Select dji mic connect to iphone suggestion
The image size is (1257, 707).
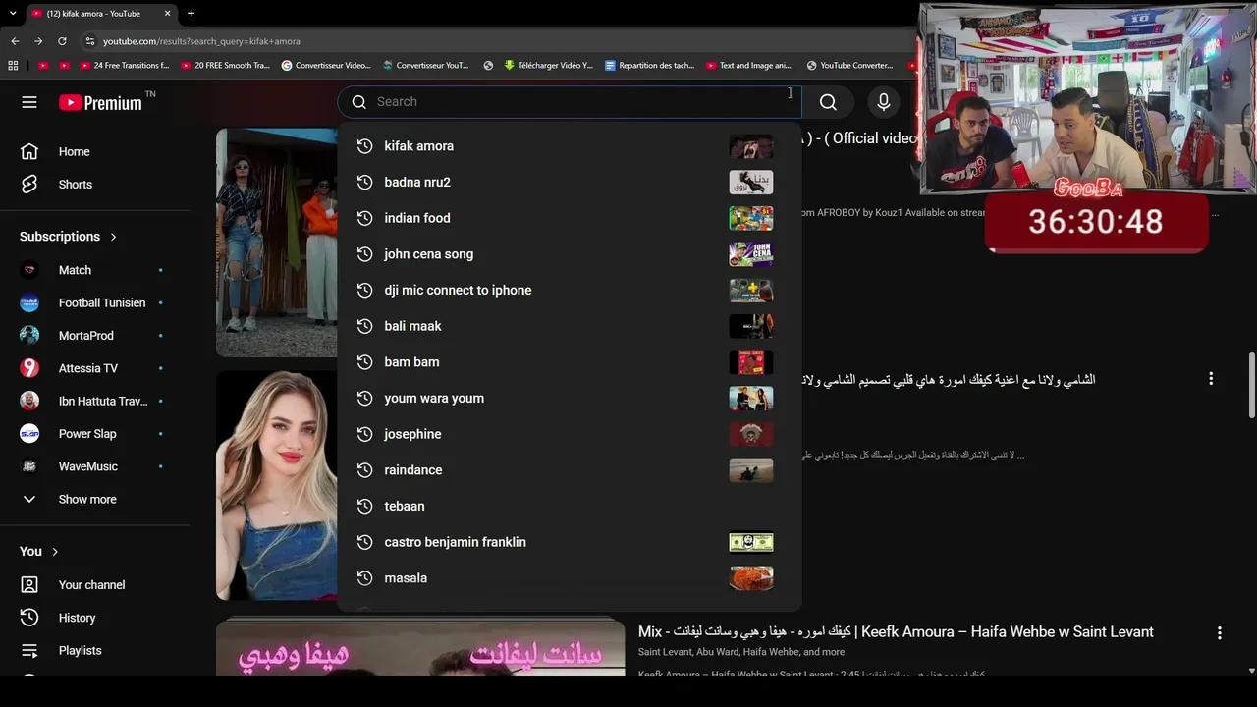point(570,291)
